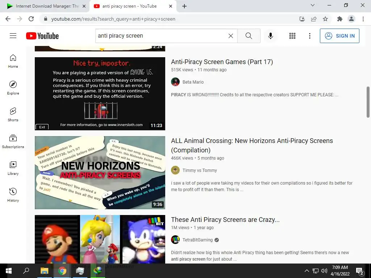
Task: Open ALL Animal Crossing Anti-Piracy Screens title
Action: [x=252, y=146]
